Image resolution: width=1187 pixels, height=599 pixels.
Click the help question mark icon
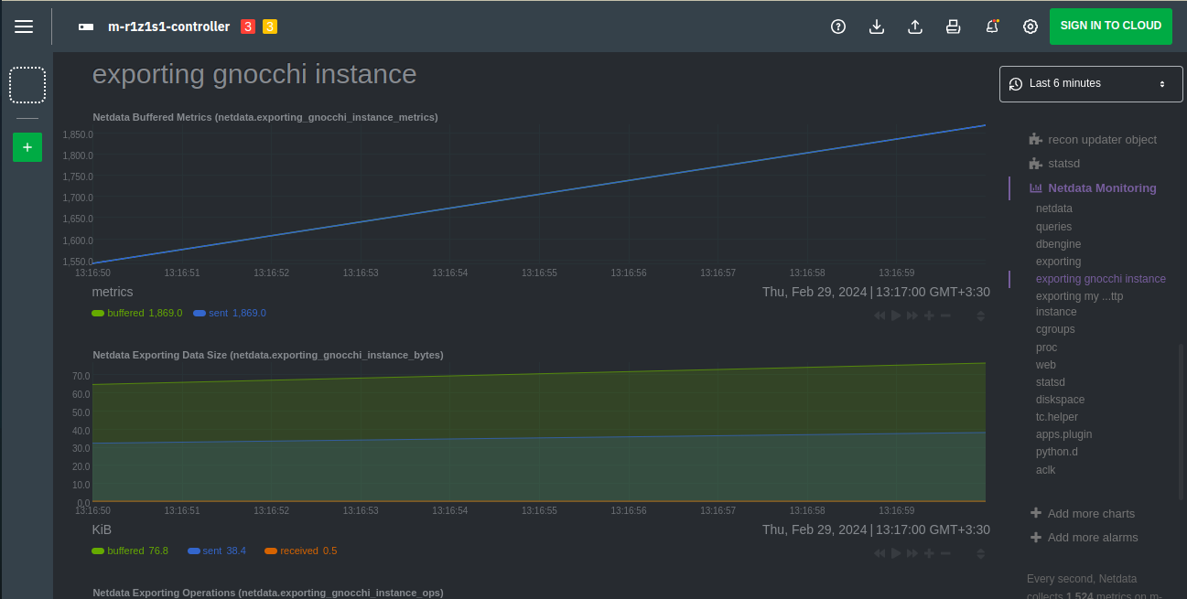pos(837,27)
